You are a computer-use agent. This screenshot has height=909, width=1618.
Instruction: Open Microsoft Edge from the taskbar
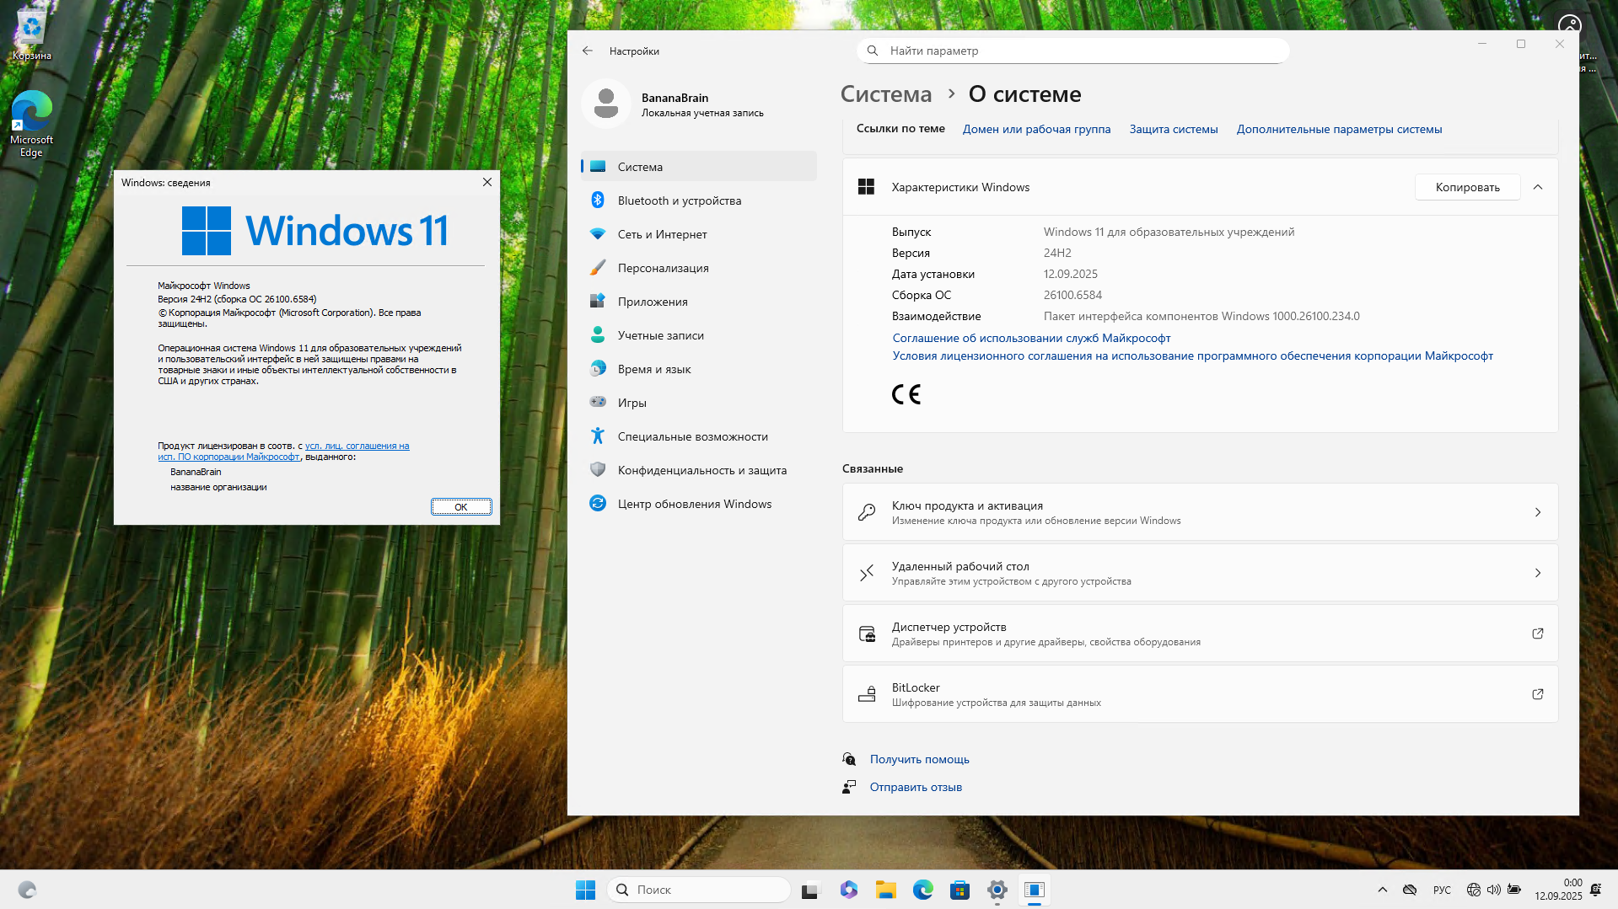click(x=922, y=890)
